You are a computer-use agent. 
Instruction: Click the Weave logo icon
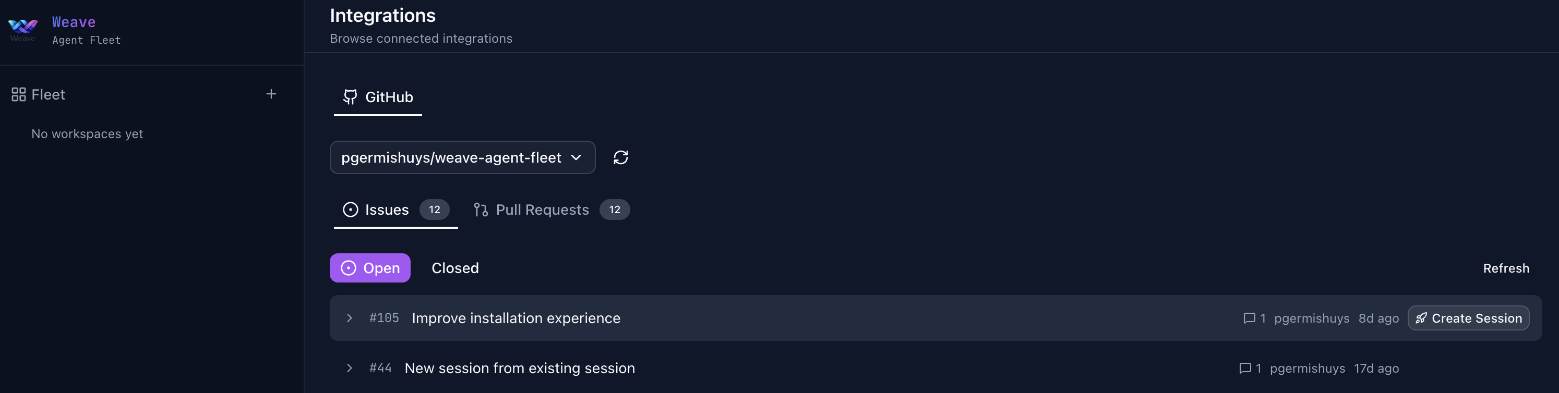(x=23, y=28)
